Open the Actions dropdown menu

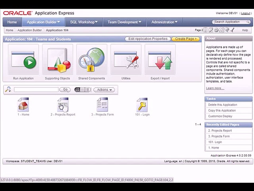(x=104, y=90)
